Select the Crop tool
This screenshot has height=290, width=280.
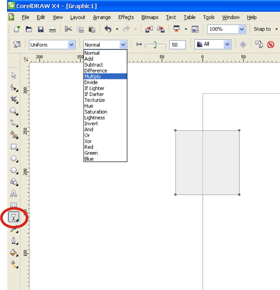pyautogui.click(x=14, y=99)
